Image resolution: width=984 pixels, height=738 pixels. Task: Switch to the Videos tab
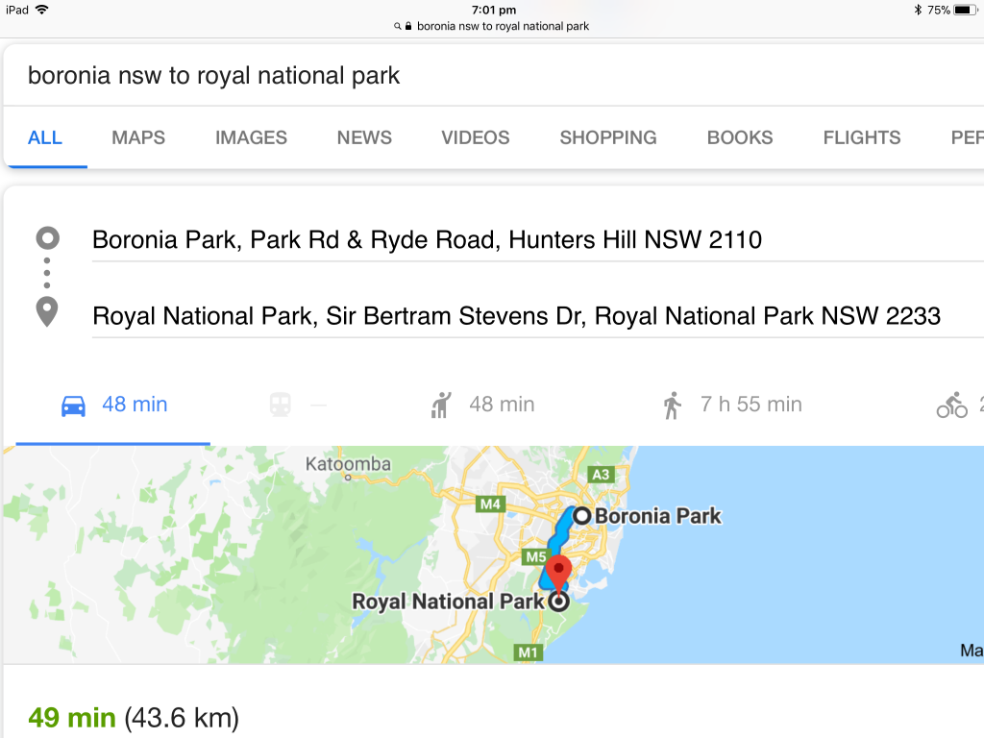476,137
